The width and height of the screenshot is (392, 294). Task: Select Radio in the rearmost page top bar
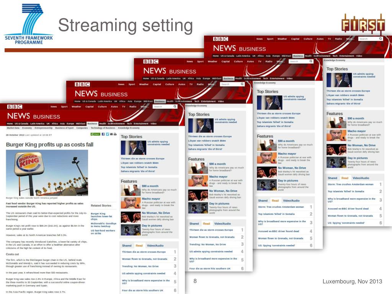point(338,39)
